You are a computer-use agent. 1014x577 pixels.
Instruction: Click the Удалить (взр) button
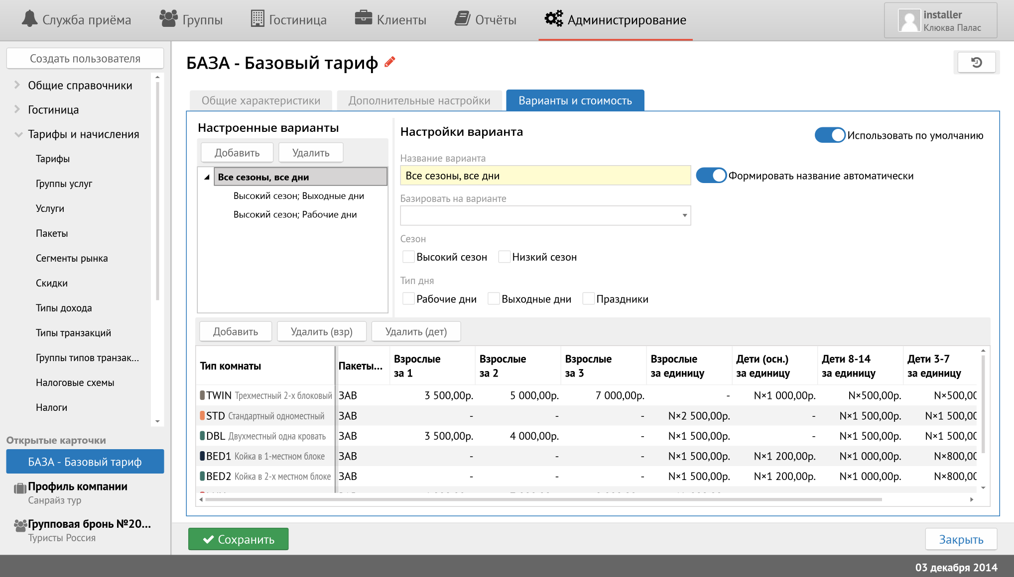(321, 332)
